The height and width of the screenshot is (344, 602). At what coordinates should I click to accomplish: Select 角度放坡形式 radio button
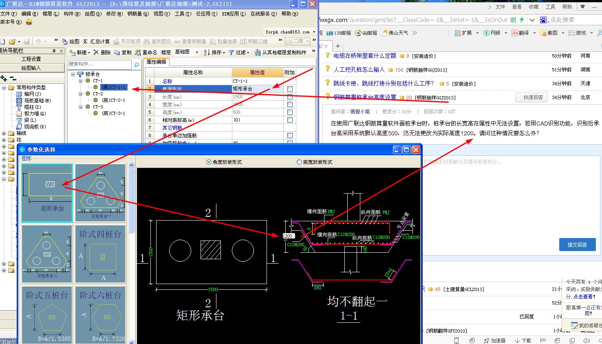[x=209, y=162]
